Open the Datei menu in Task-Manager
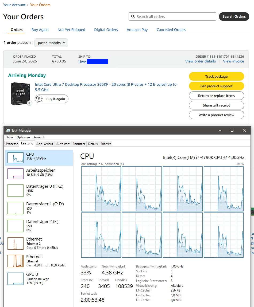The width and height of the screenshot is (254, 307). (9, 137)
